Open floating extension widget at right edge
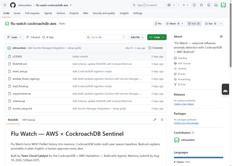Image resolution: width=232 pixels, height=166 pixels. [x=225, y=89]
